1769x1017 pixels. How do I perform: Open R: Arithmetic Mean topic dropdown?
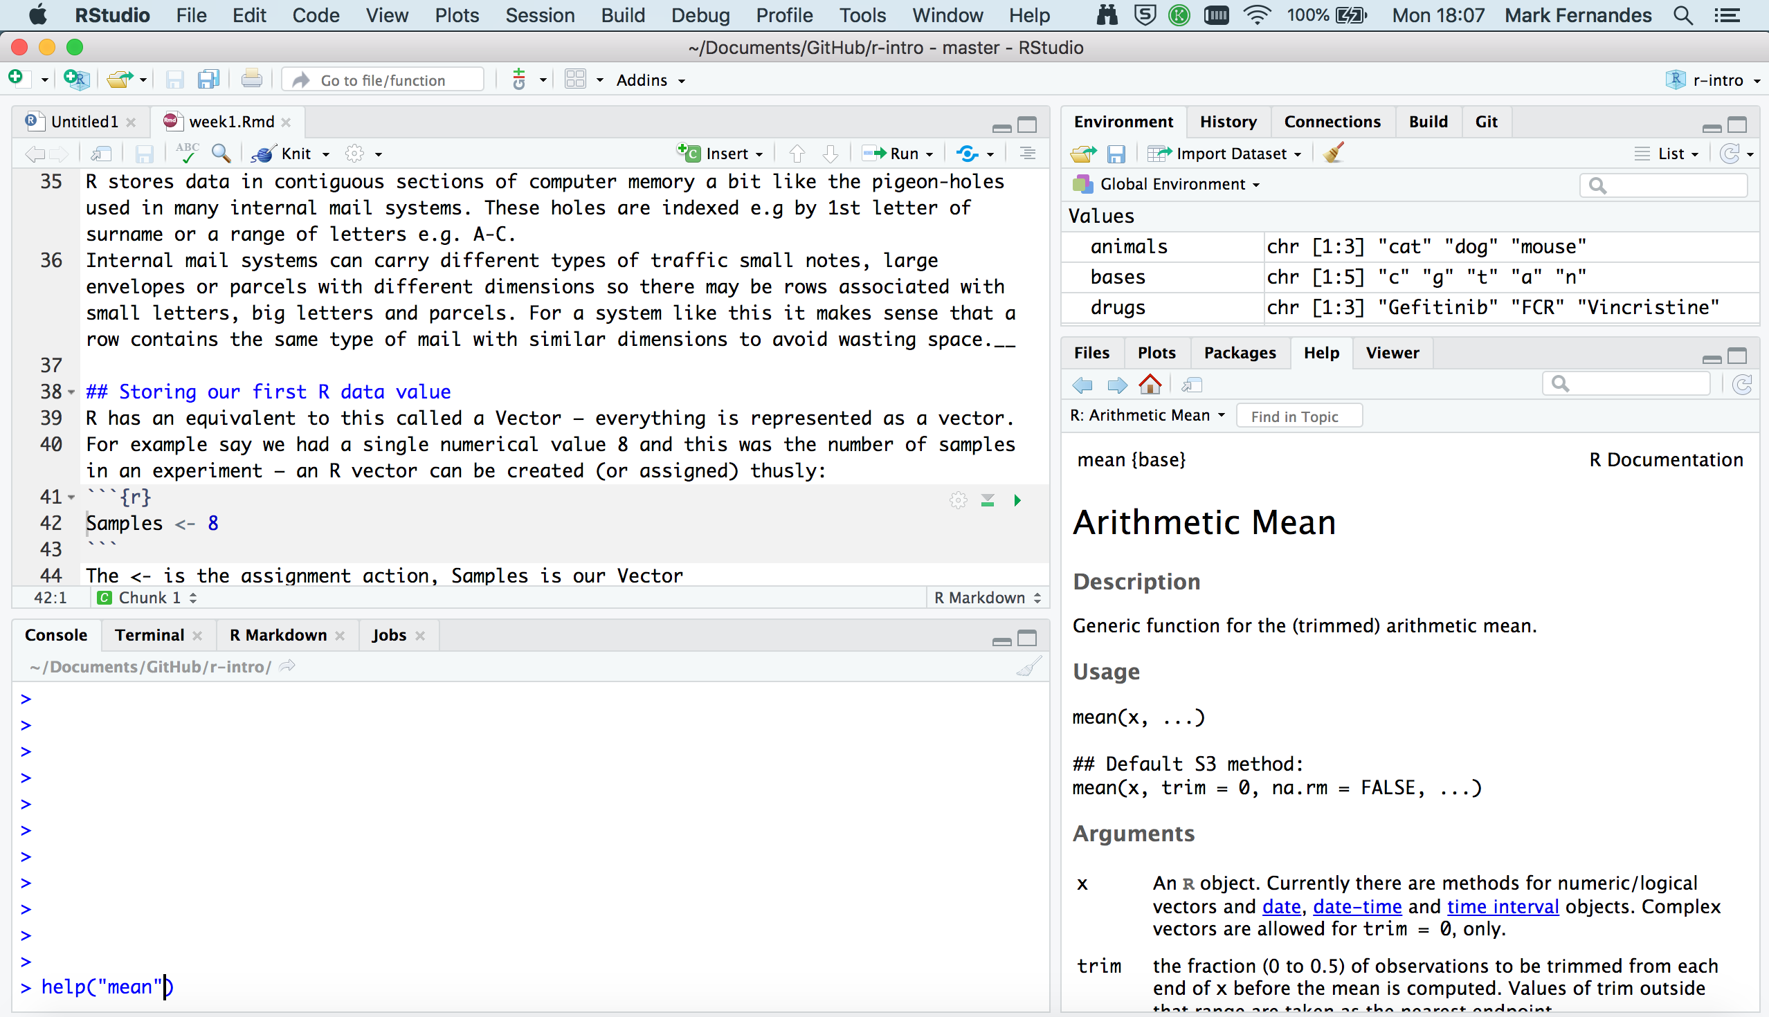pos(1147,415)
